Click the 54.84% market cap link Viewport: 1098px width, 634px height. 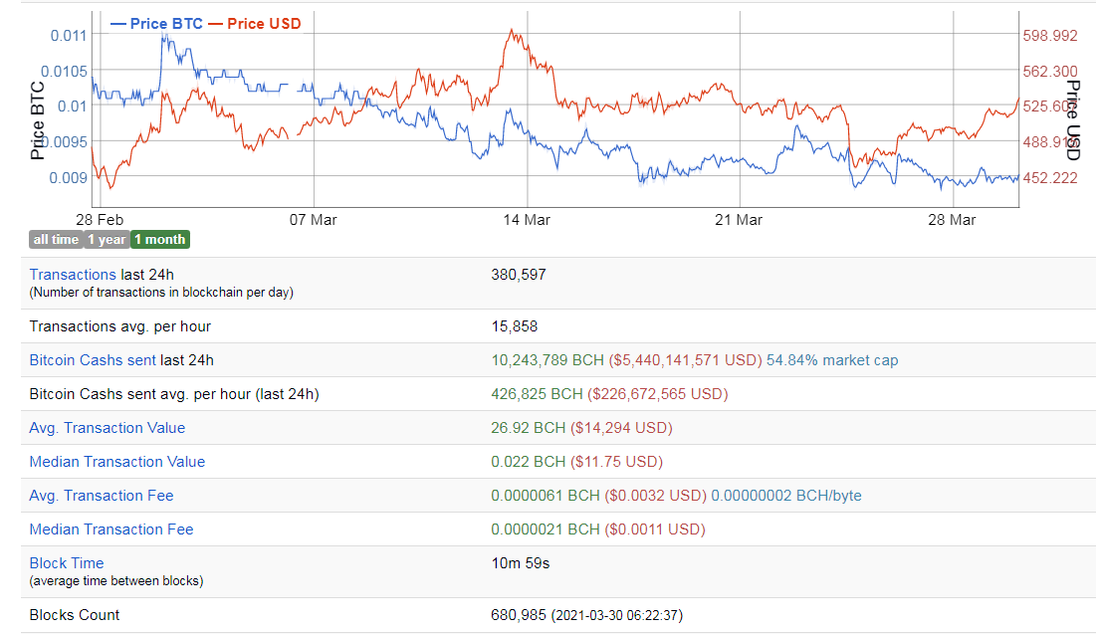[x=832, y=360]
